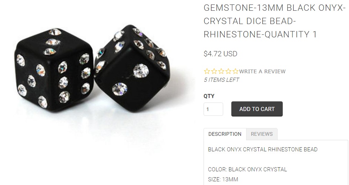Image resolution: width=349 pixels, height=185 pixels.
Task: Open the Write a Review link
Action: [x=262, y=71]
